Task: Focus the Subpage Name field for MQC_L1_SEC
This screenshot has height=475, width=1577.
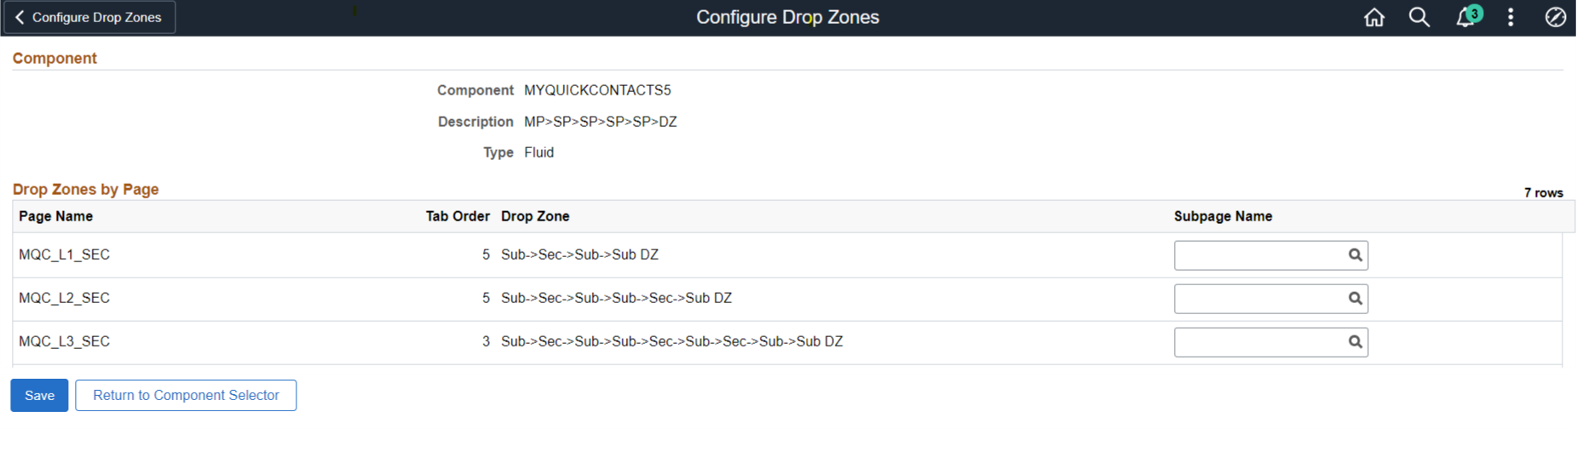Action: [x=1257, y=255]
